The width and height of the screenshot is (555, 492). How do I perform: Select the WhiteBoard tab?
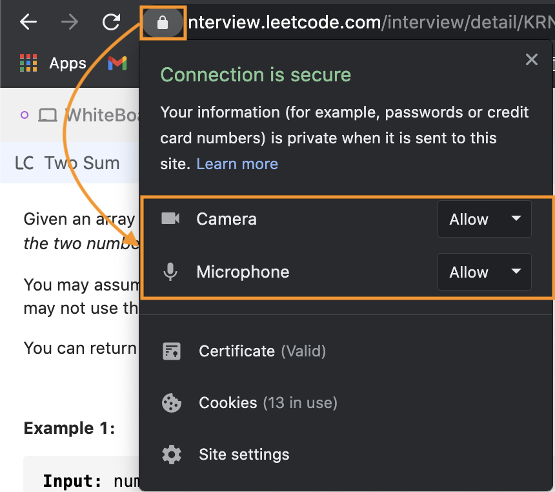[79, 115]
